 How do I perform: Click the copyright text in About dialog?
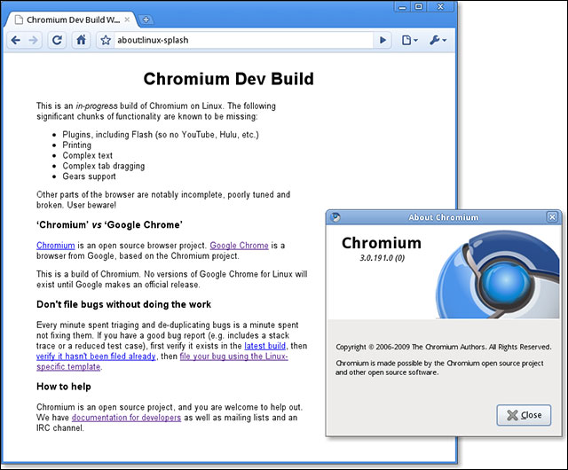(443, 347)
